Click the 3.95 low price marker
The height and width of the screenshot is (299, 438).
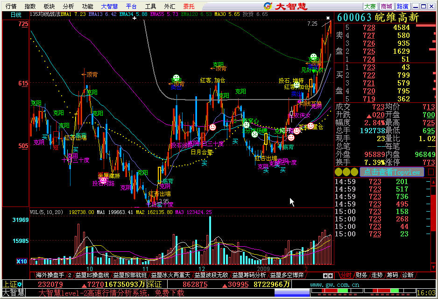[164, 200]
